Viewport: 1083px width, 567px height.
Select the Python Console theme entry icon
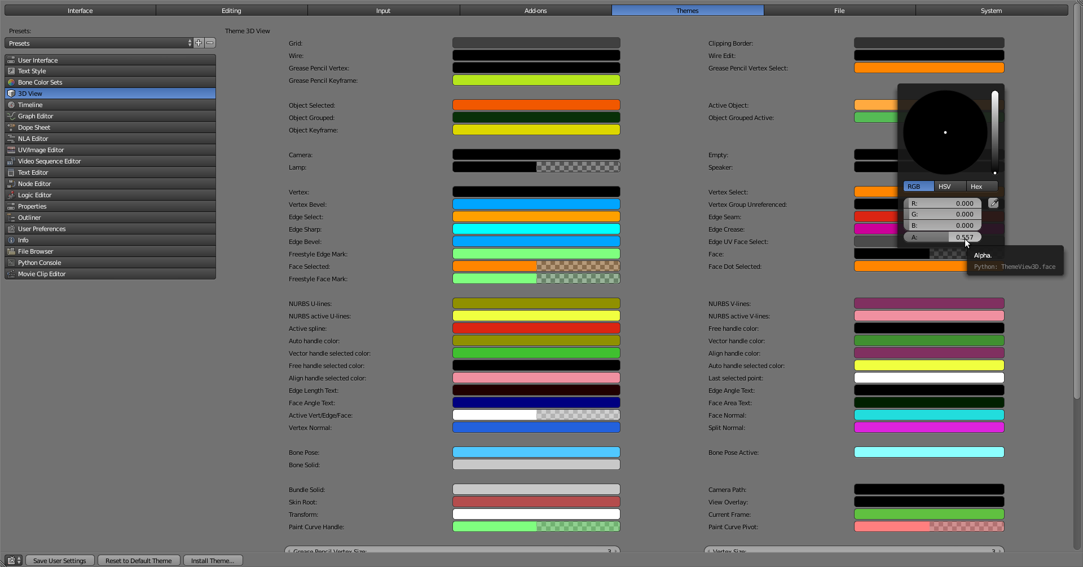[11, 263]
